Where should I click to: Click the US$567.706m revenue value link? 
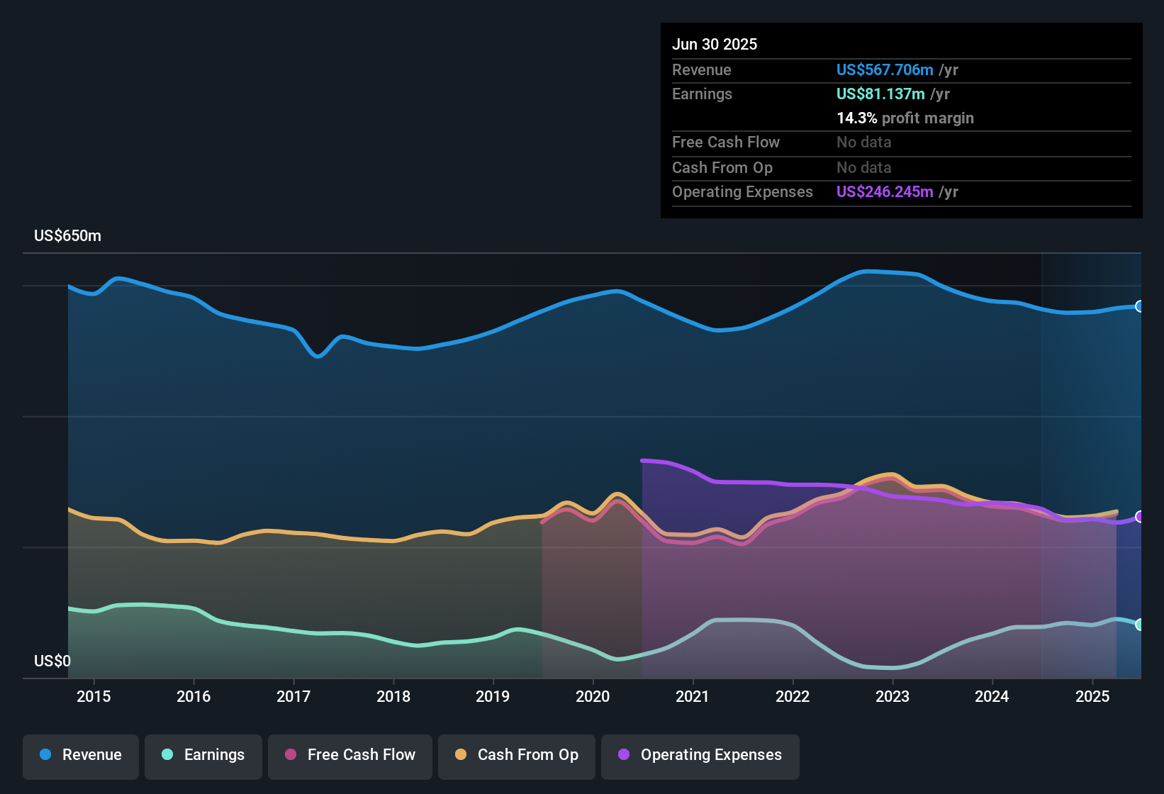(884, 70)
